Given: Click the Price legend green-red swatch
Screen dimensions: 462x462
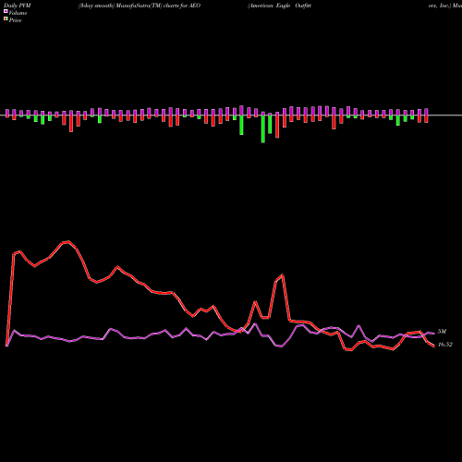Looking at the screenshot, I should pyautogui.click(x=6, y=19).
